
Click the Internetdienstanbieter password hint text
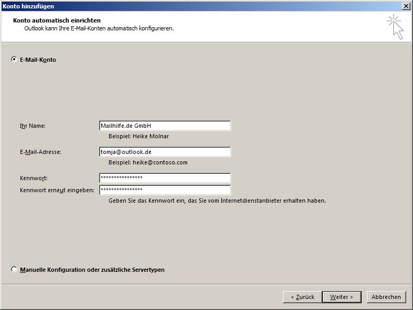pyautogui.click(x=218, y=201)
